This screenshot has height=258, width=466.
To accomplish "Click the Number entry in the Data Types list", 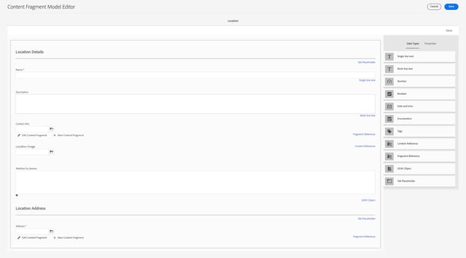I will point(419,81).
